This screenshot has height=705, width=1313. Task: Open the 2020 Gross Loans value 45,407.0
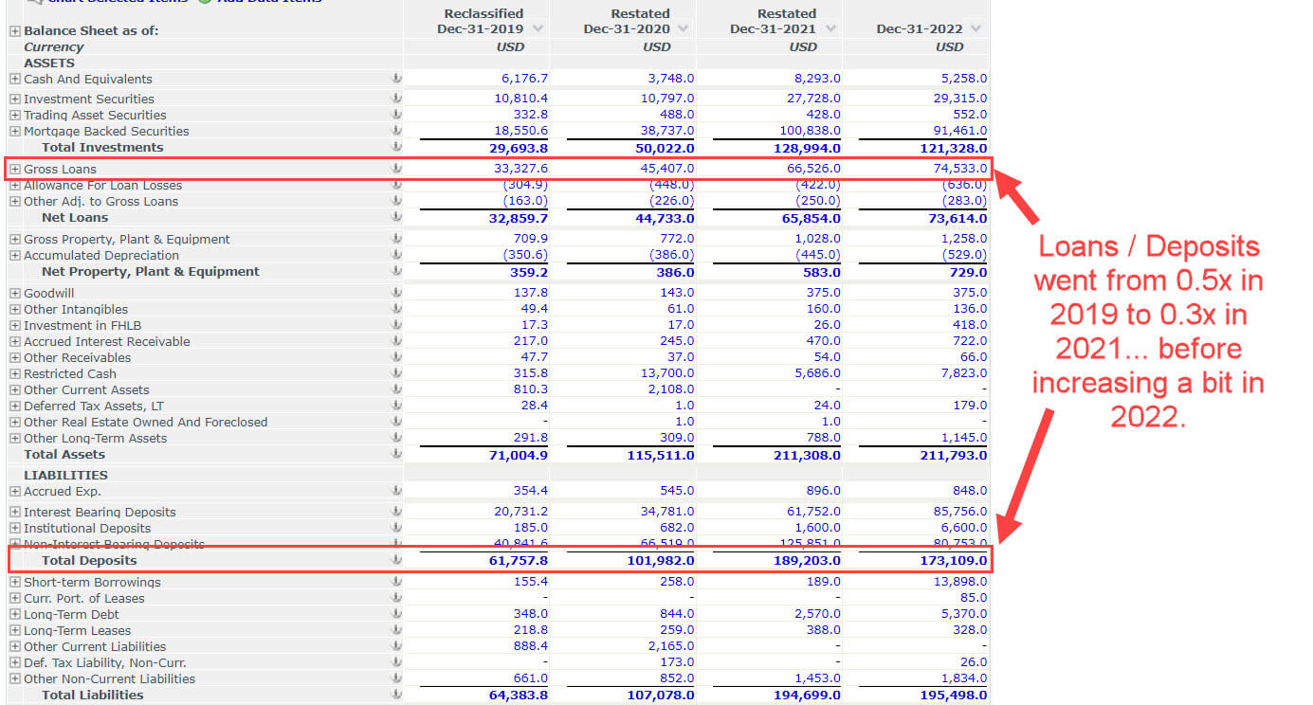pyautogui.click(x=667, y=169)
